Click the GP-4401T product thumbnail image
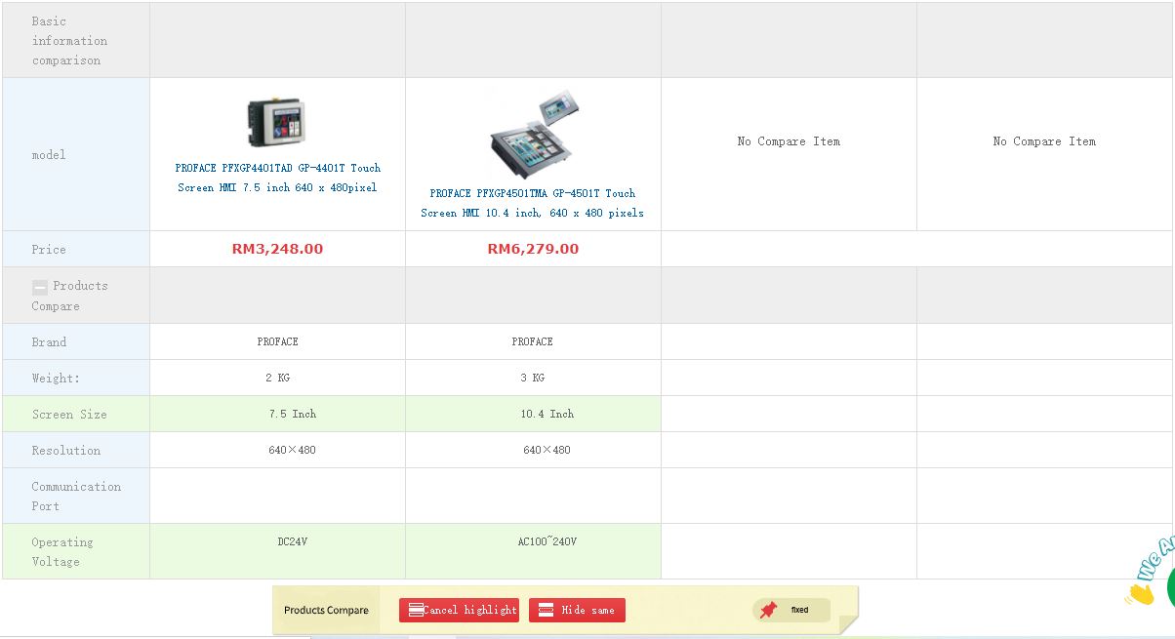This screenshot has height=639, width=1175. (x=277, y=123)
